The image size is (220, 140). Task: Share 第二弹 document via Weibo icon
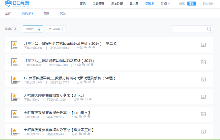coord(90,47)
